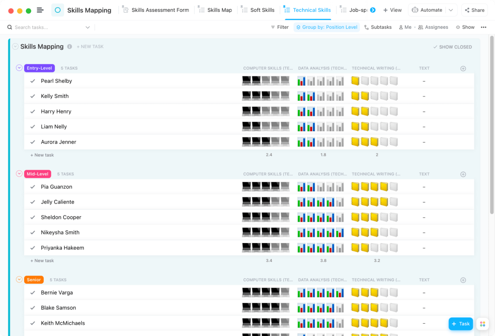This screenshot has height=336, width=495.
Task: Toggle the checkmark for Sheldon Cooper
Action: coord(33,217)
